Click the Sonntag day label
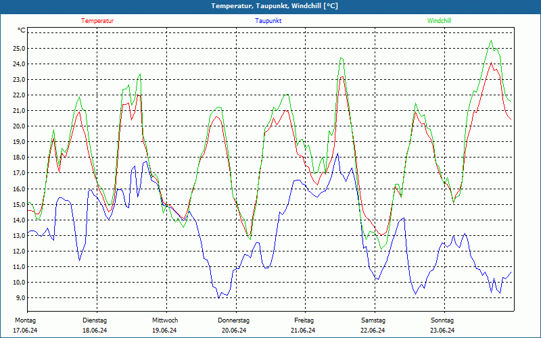The height and width of the screenshot is (338, 541). tap(442, 320)
